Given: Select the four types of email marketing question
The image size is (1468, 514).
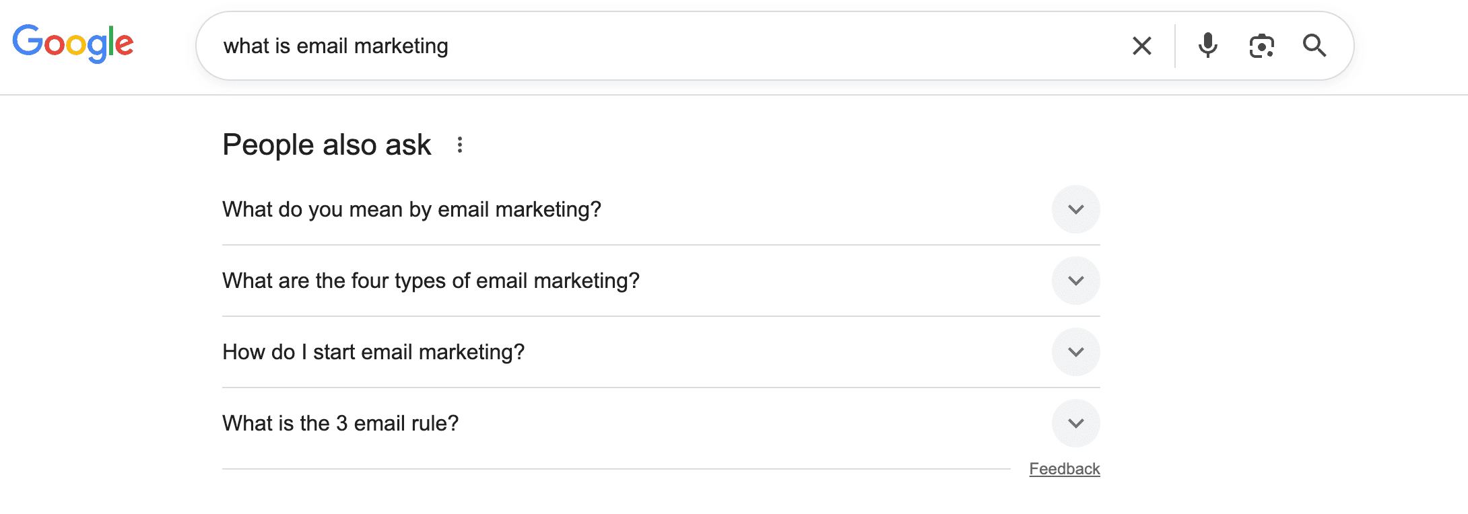Looking at the screenshot, I should (x=431, y=281).
